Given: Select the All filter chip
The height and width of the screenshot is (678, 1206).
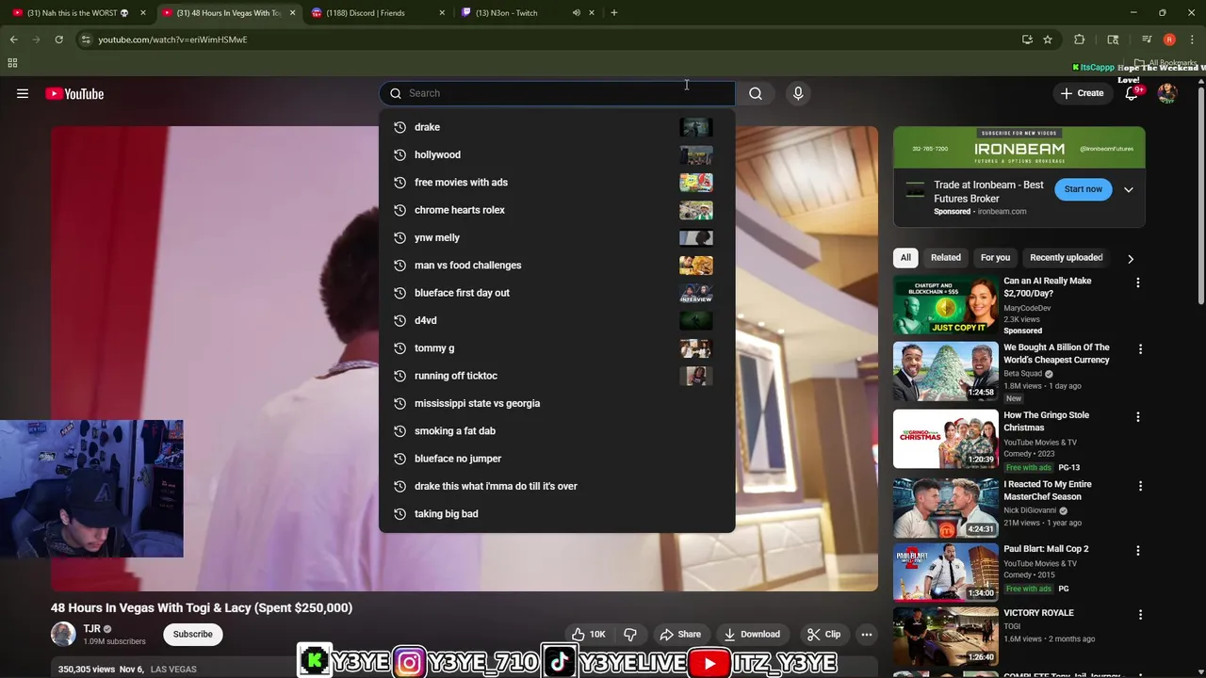Looking at the screenshot, I should click(905, 257).
